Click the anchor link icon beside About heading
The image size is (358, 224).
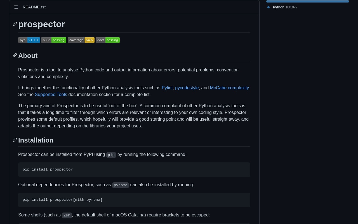[x=15, y=55]
